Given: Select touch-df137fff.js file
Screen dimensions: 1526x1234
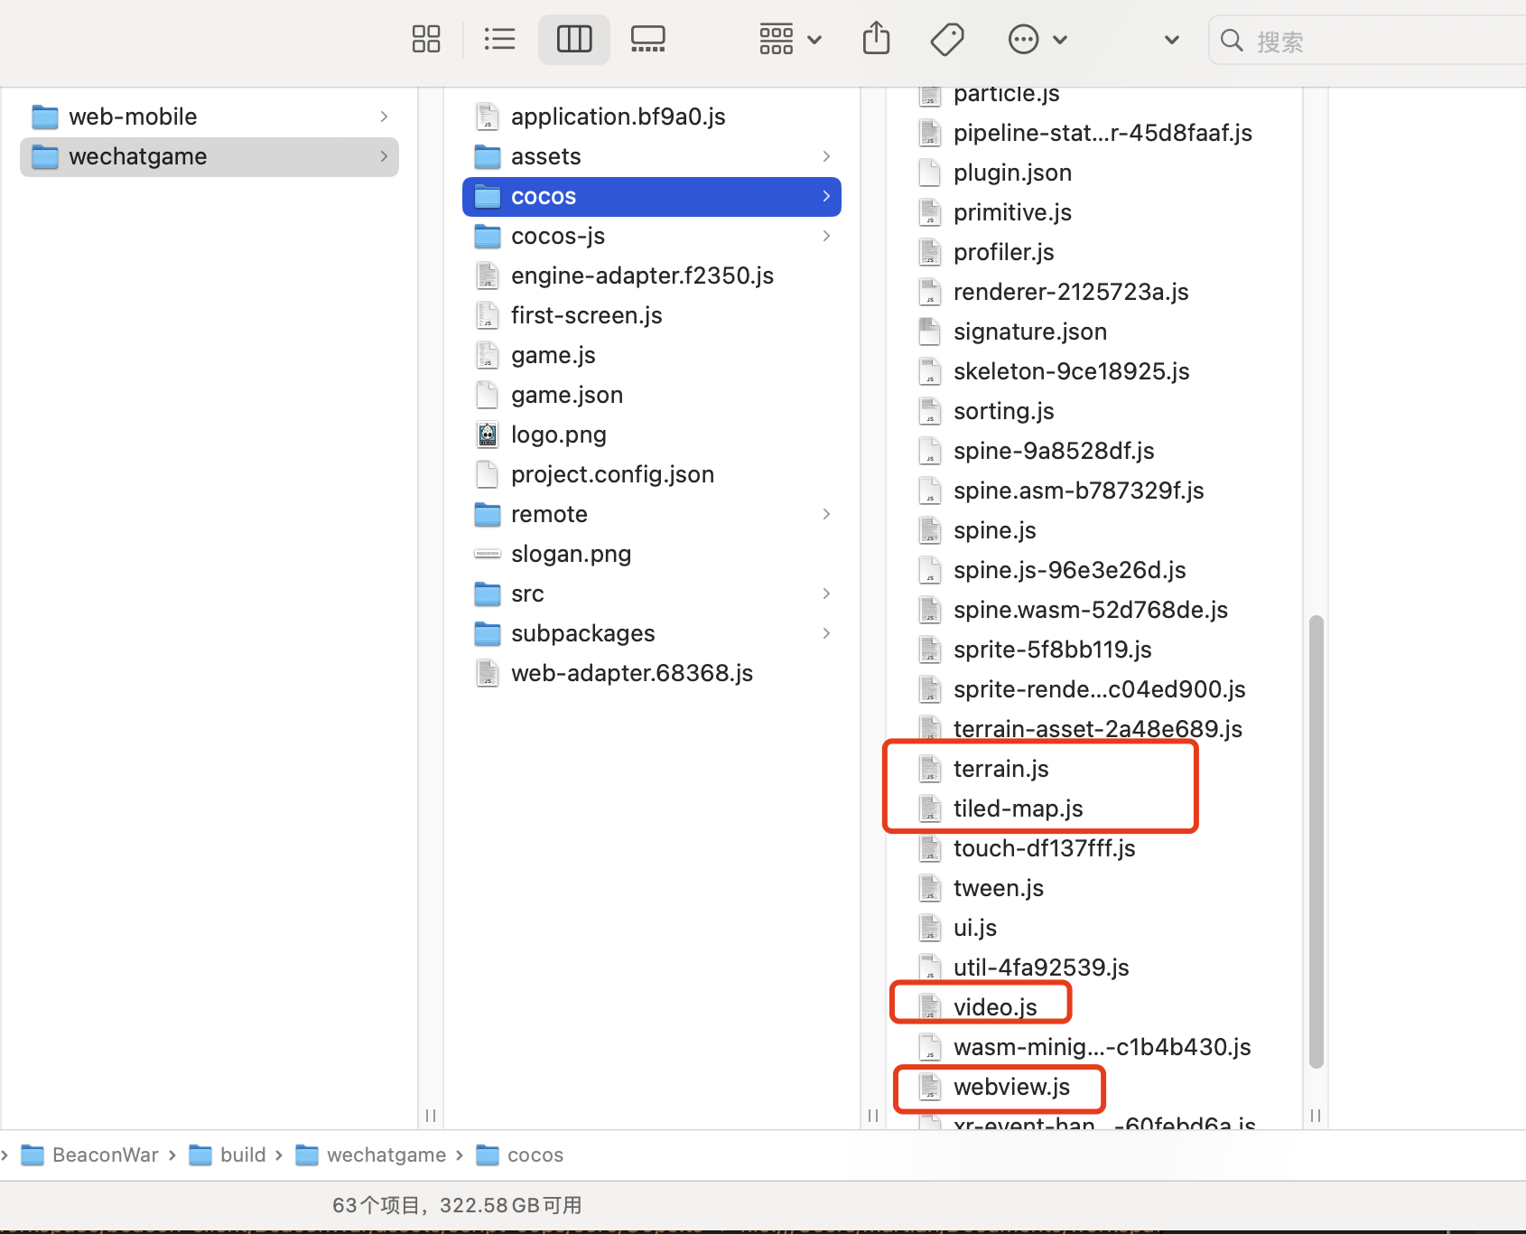Looking at the screenshot, I should (x=1094, y=848).
